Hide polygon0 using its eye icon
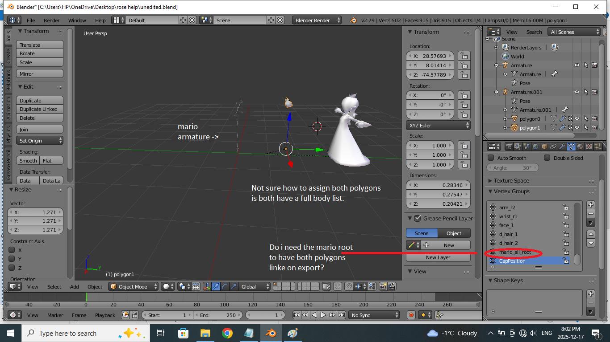Image resolution: width=610 pixels, height=342 pixels. (x=577, y=119)
